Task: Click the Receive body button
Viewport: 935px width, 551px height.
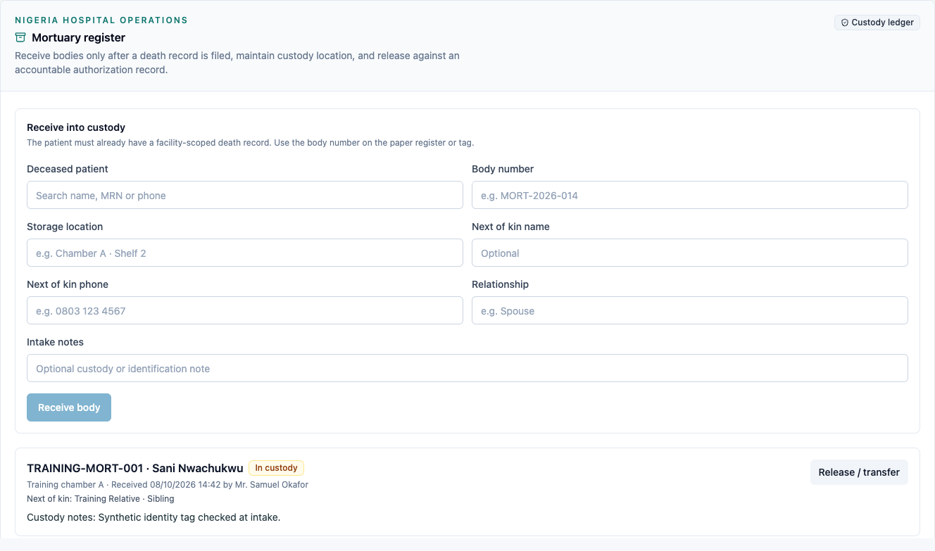Action: 69,407
